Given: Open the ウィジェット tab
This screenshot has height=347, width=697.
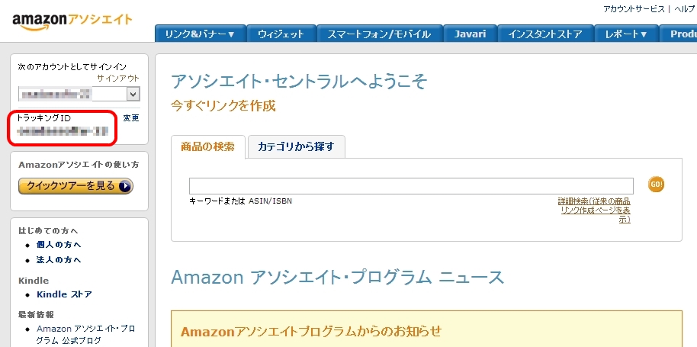Looking at the screenshot, I should point(281,34).
